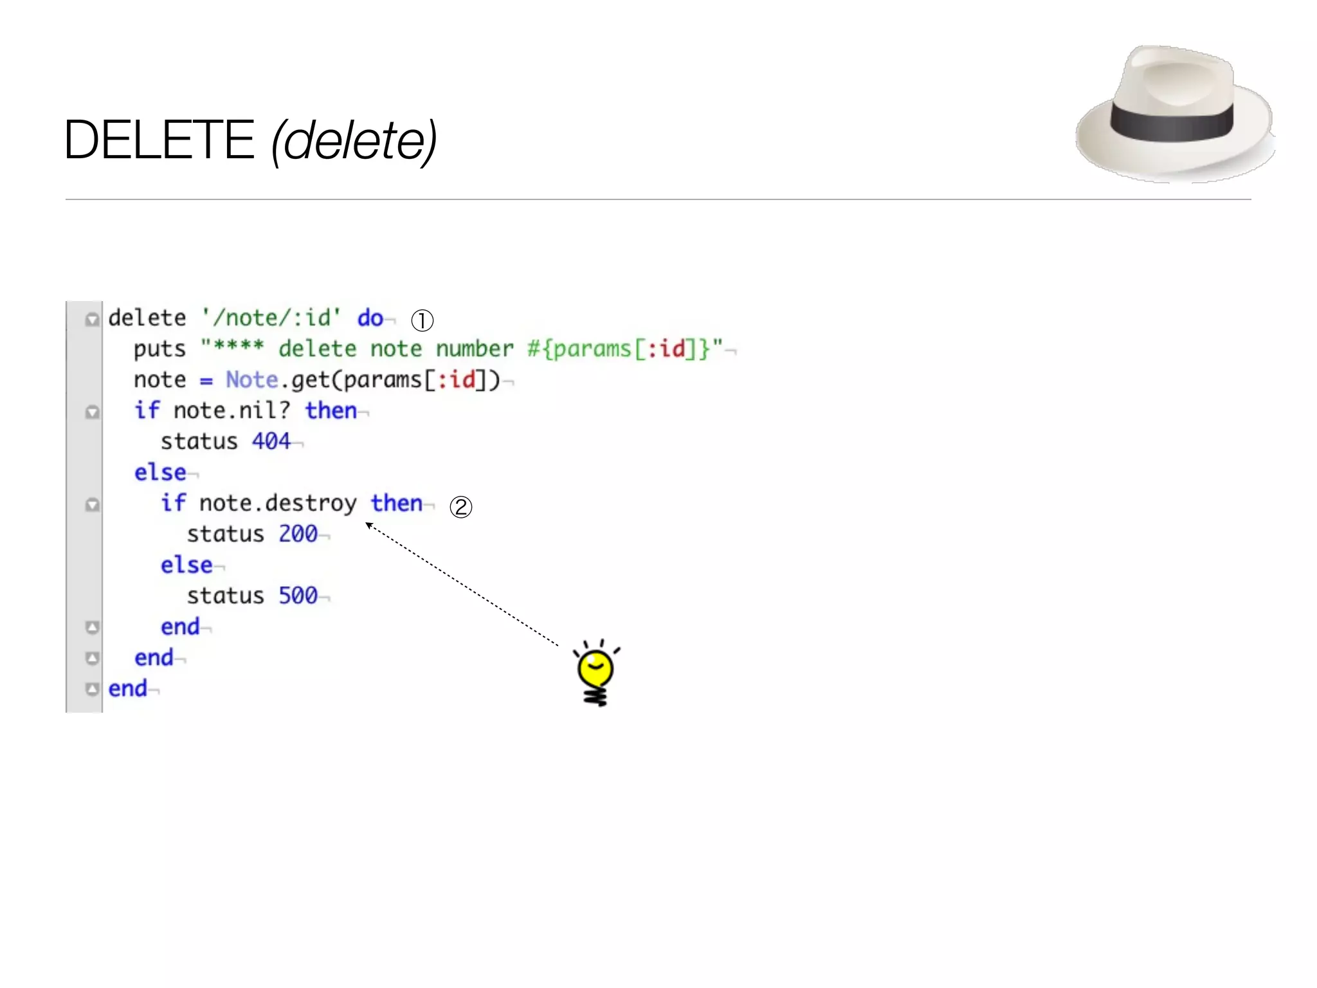This screenshot has height=988, width=1317.
Task: Click the '/note/:id' route string
Action: [271, 318]
